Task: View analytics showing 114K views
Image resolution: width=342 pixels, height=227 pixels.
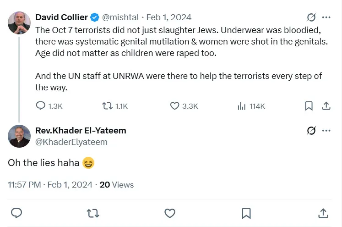Action: 242,106
